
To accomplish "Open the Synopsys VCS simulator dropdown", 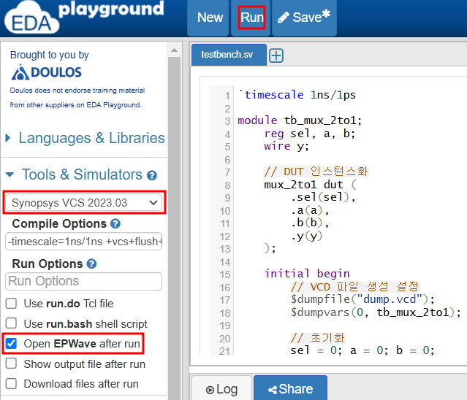I will [83, 203].
